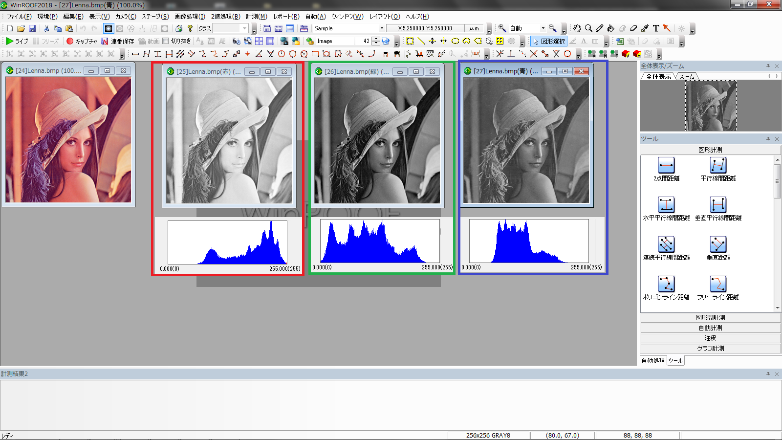Image resolution: width=782 pixels, height=440 pixels.
Task: Open the environment (環境) menu
Action: click(x=47, y=17)
